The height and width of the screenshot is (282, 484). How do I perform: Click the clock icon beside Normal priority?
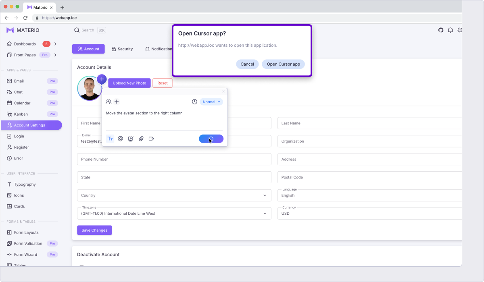pos(194,102)
